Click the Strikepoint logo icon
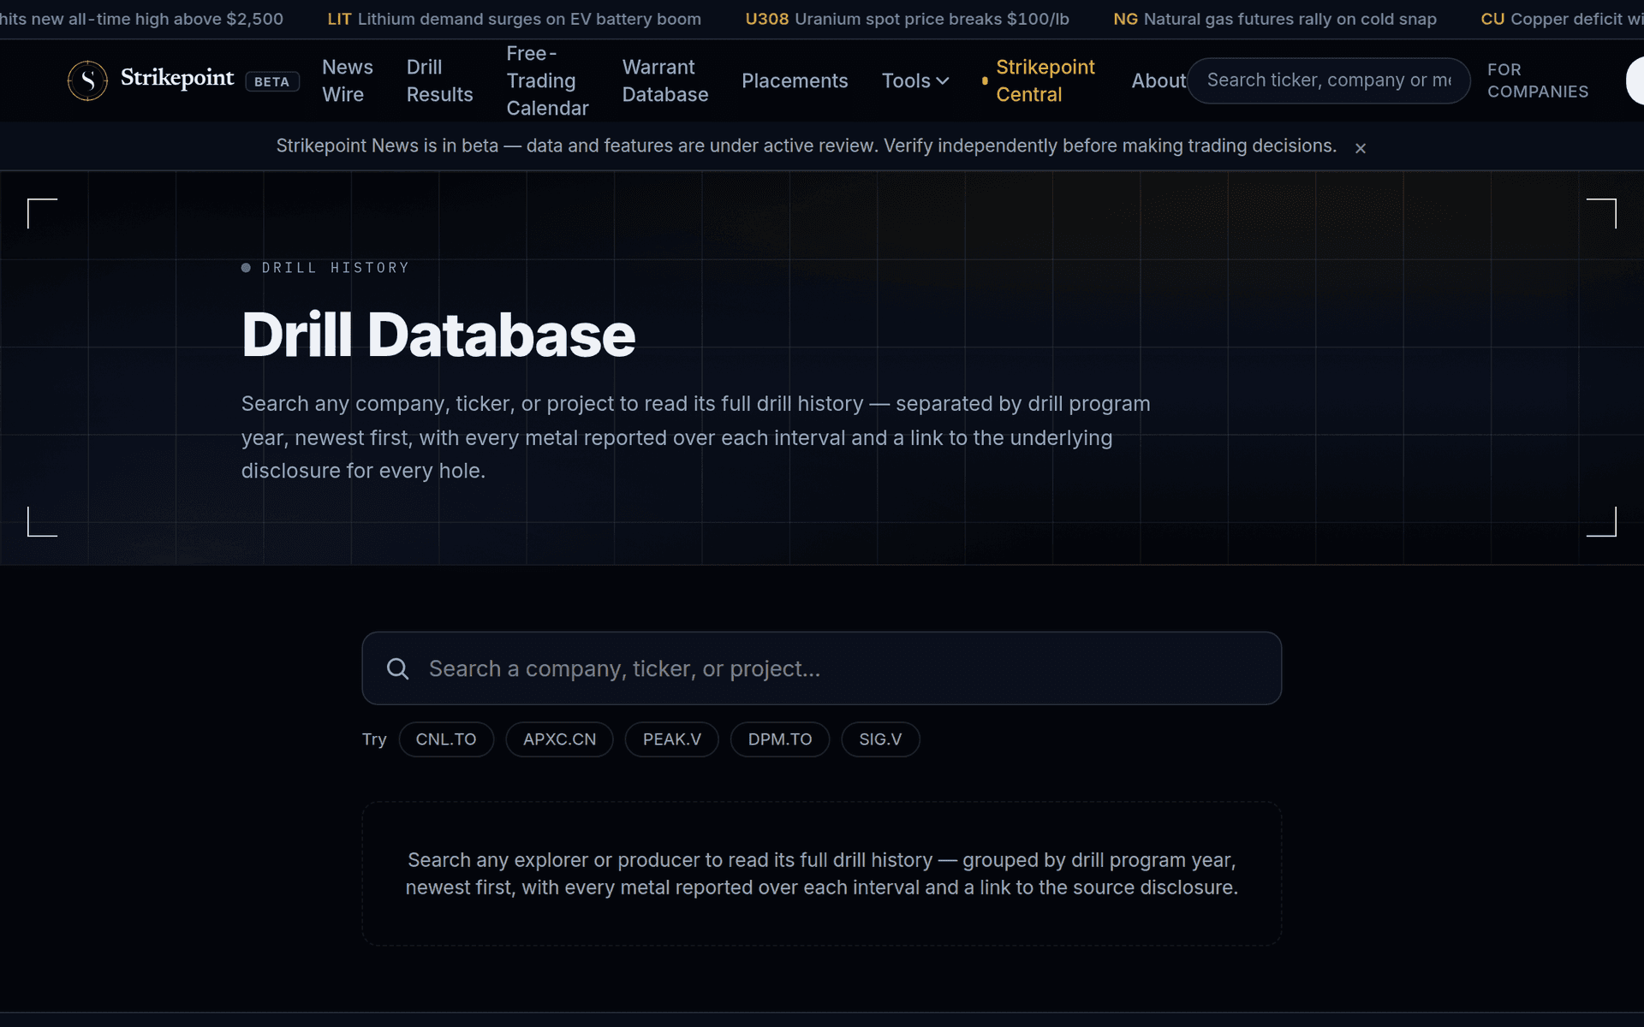 (87, 80)
